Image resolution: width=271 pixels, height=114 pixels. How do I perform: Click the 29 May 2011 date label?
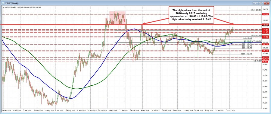[49, 110]
